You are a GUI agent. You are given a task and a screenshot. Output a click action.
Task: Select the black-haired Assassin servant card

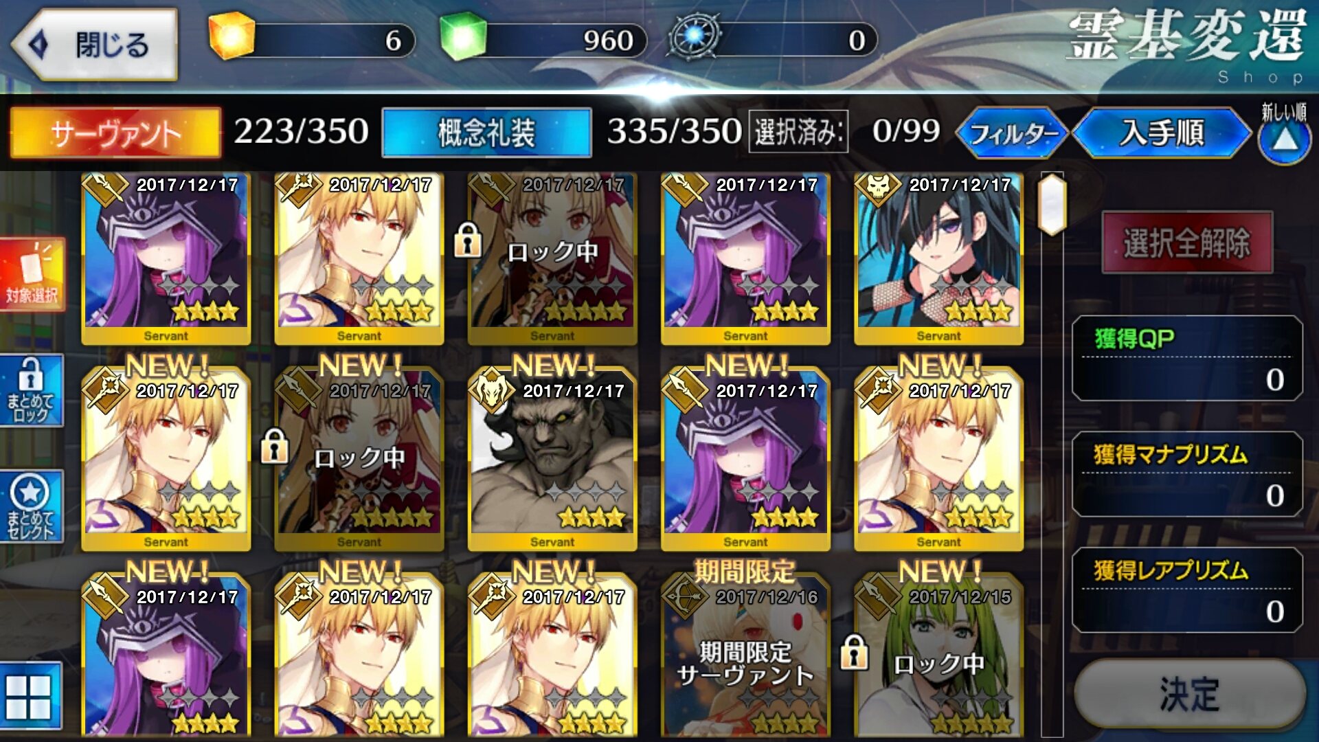[x=938, y=258]
